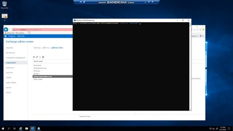
Task: Click the browser smiley feedback icon
Action: (204, 29)
